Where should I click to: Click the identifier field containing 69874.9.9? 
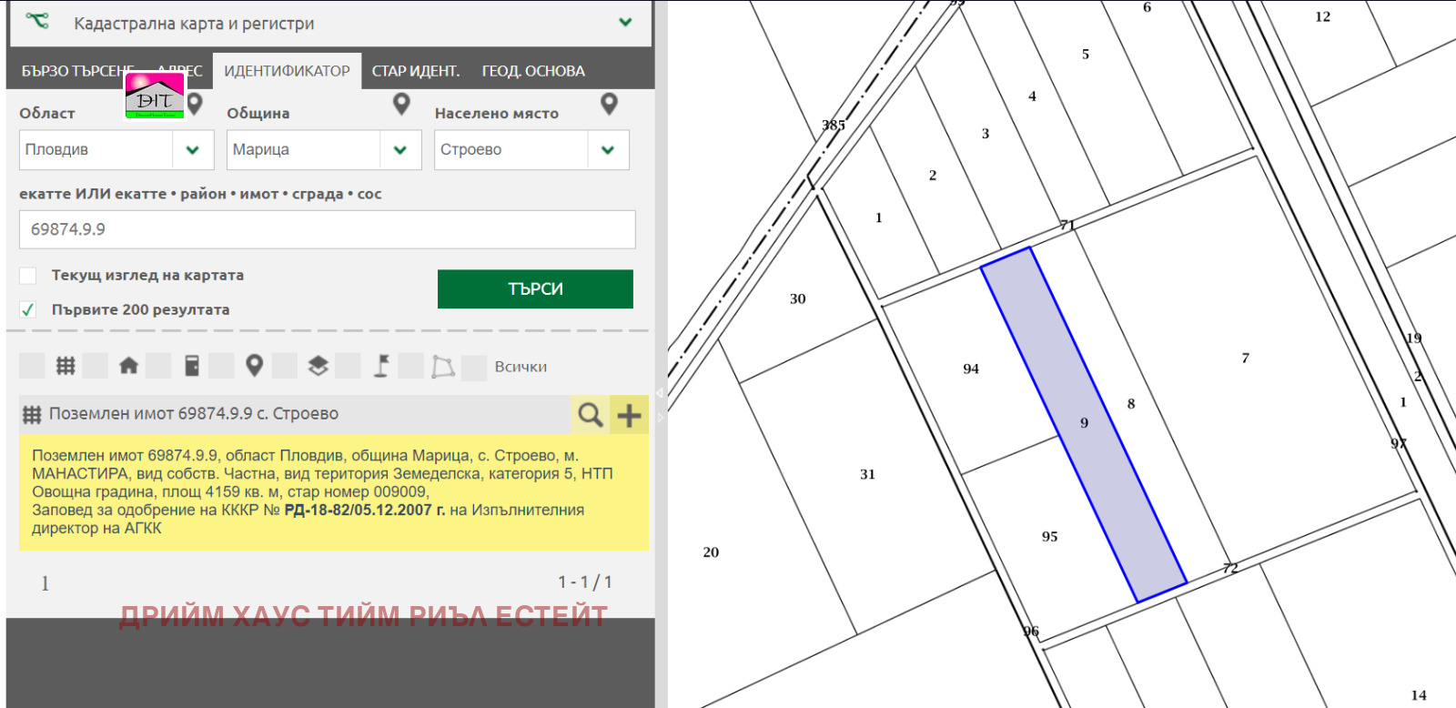coord(327,229)
